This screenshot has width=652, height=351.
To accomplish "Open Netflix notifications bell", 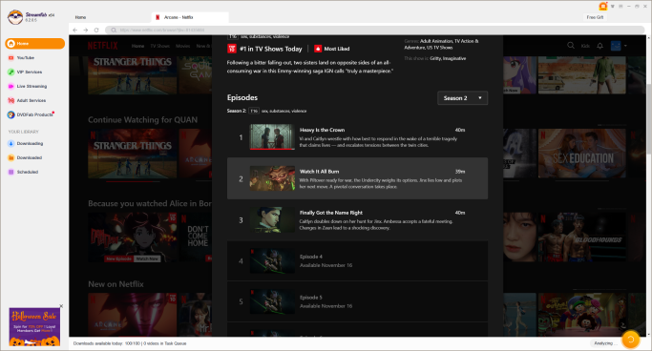I will coord(600,46).
